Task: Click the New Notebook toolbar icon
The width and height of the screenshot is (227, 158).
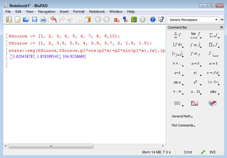Action: pyautogui.click(x=9, y=19)
